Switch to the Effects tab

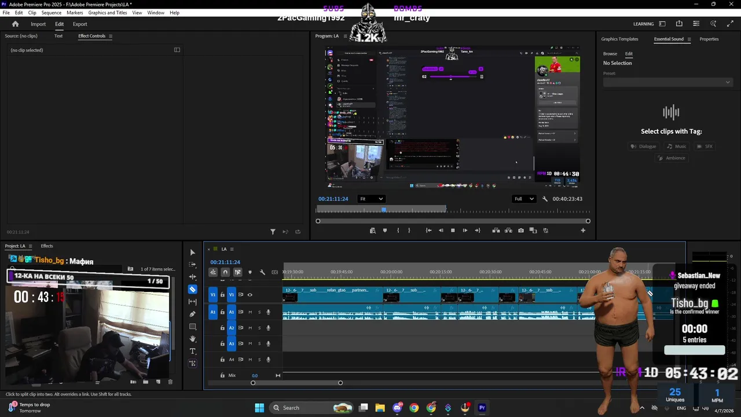[x=47, y=246]
